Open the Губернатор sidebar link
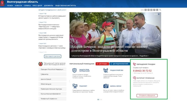 [52, 74]
